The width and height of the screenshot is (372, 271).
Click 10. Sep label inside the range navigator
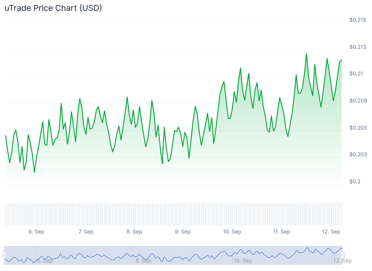point(242,261)
